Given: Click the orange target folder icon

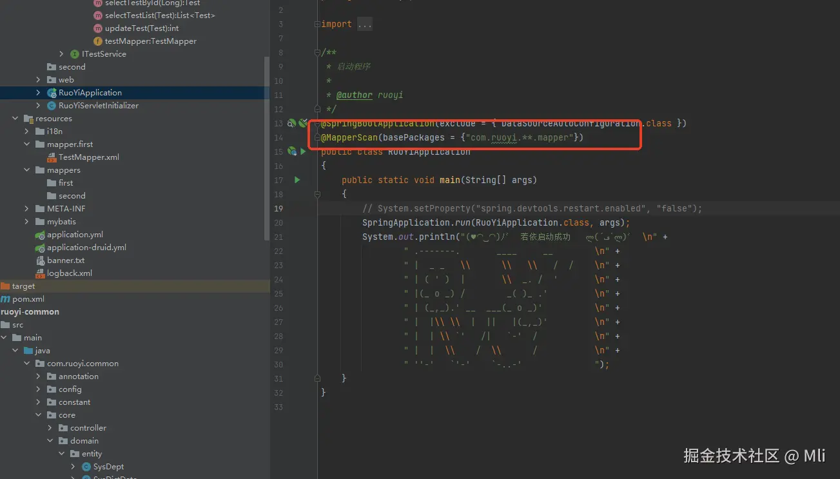Looking at the screenshot, I should 5,286.
